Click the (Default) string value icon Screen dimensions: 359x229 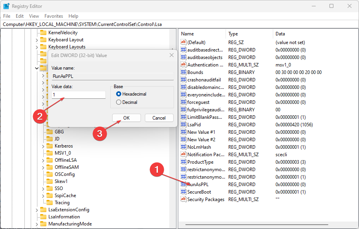coord(183,42)
